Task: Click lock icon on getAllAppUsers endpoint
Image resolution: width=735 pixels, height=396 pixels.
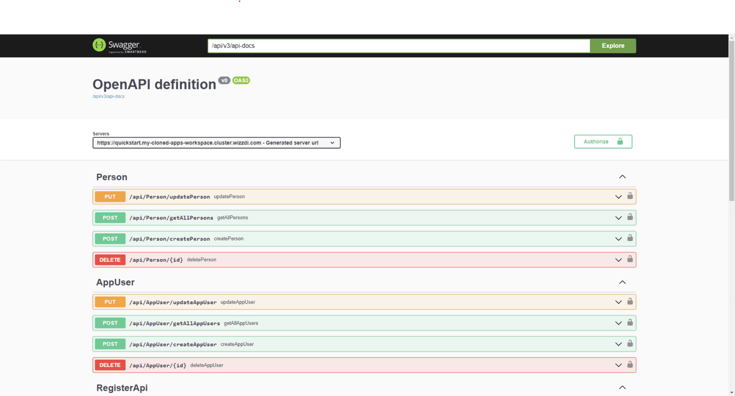Action: (630, 323)
